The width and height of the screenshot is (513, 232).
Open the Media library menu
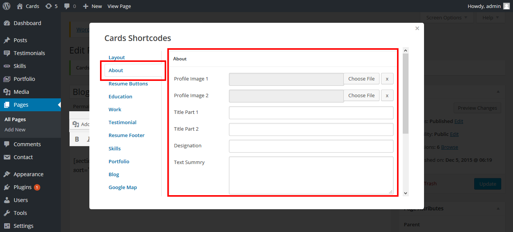pos(21,92)
